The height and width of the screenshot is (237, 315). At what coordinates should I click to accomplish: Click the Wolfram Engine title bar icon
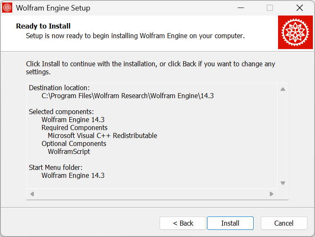7,8
